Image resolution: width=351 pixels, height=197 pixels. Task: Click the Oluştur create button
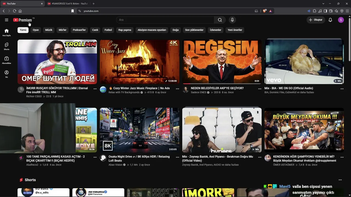pos(316,20)
